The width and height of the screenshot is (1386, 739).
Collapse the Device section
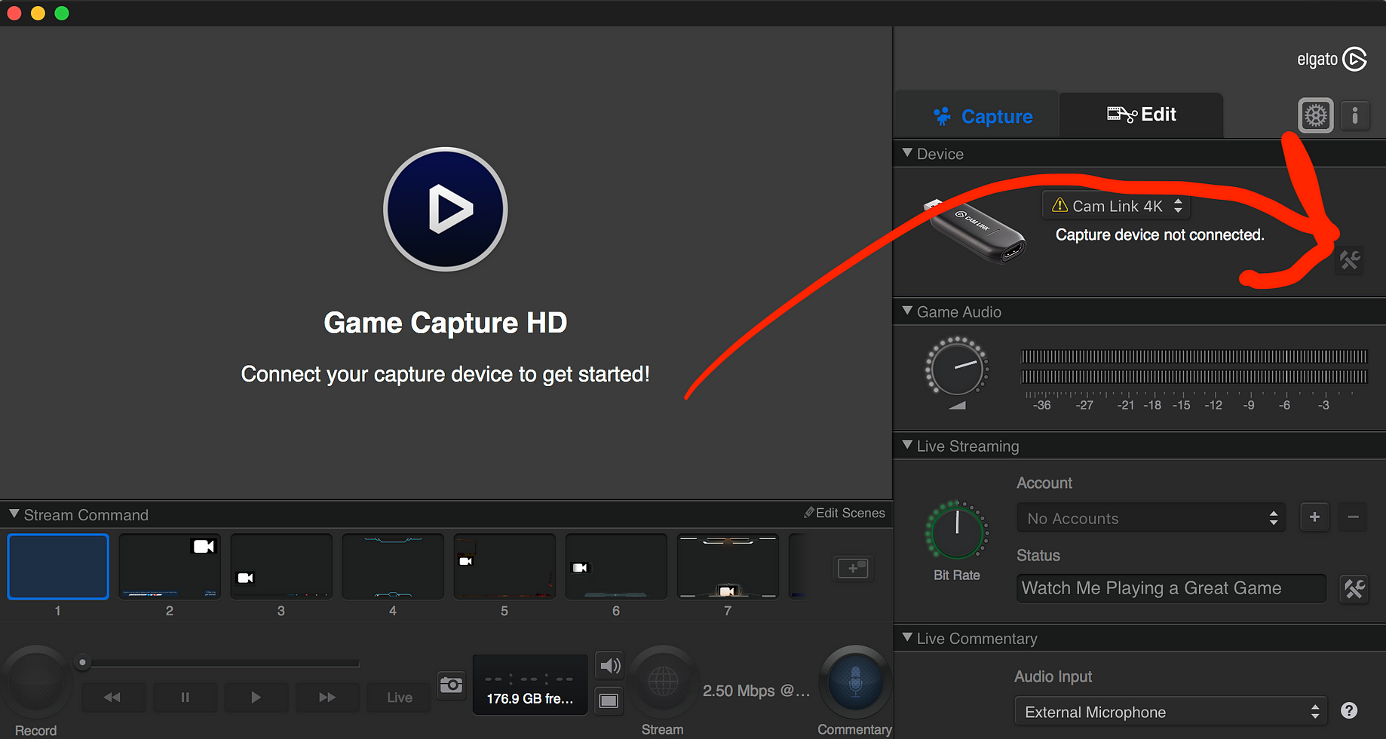click(x=907, y=153)
